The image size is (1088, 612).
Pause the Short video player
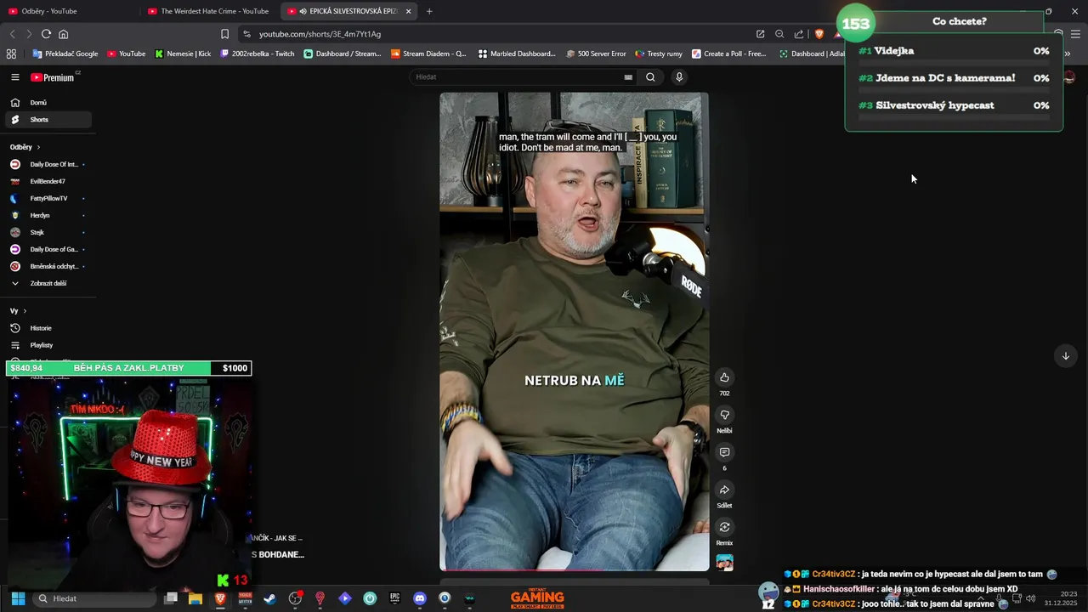574,331
